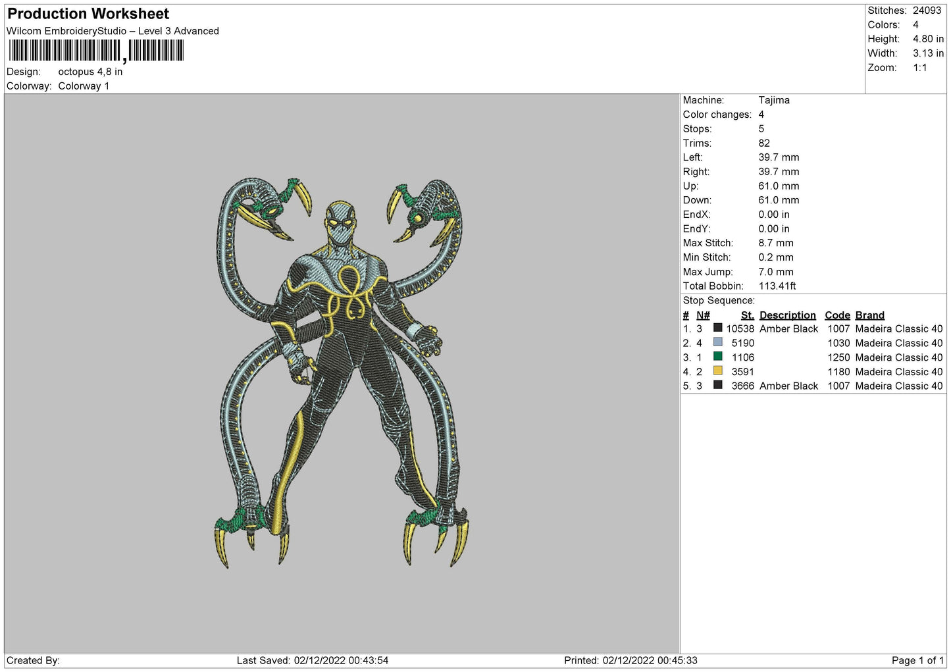Click the Color changes value
The width and height of the screenshot is (951, 672).
(x=761, y=115)
